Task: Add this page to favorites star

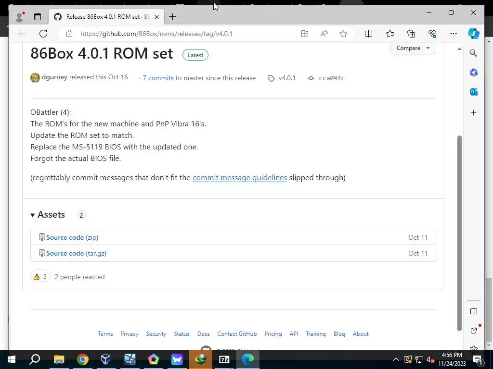Action: [x=343, y=34]
